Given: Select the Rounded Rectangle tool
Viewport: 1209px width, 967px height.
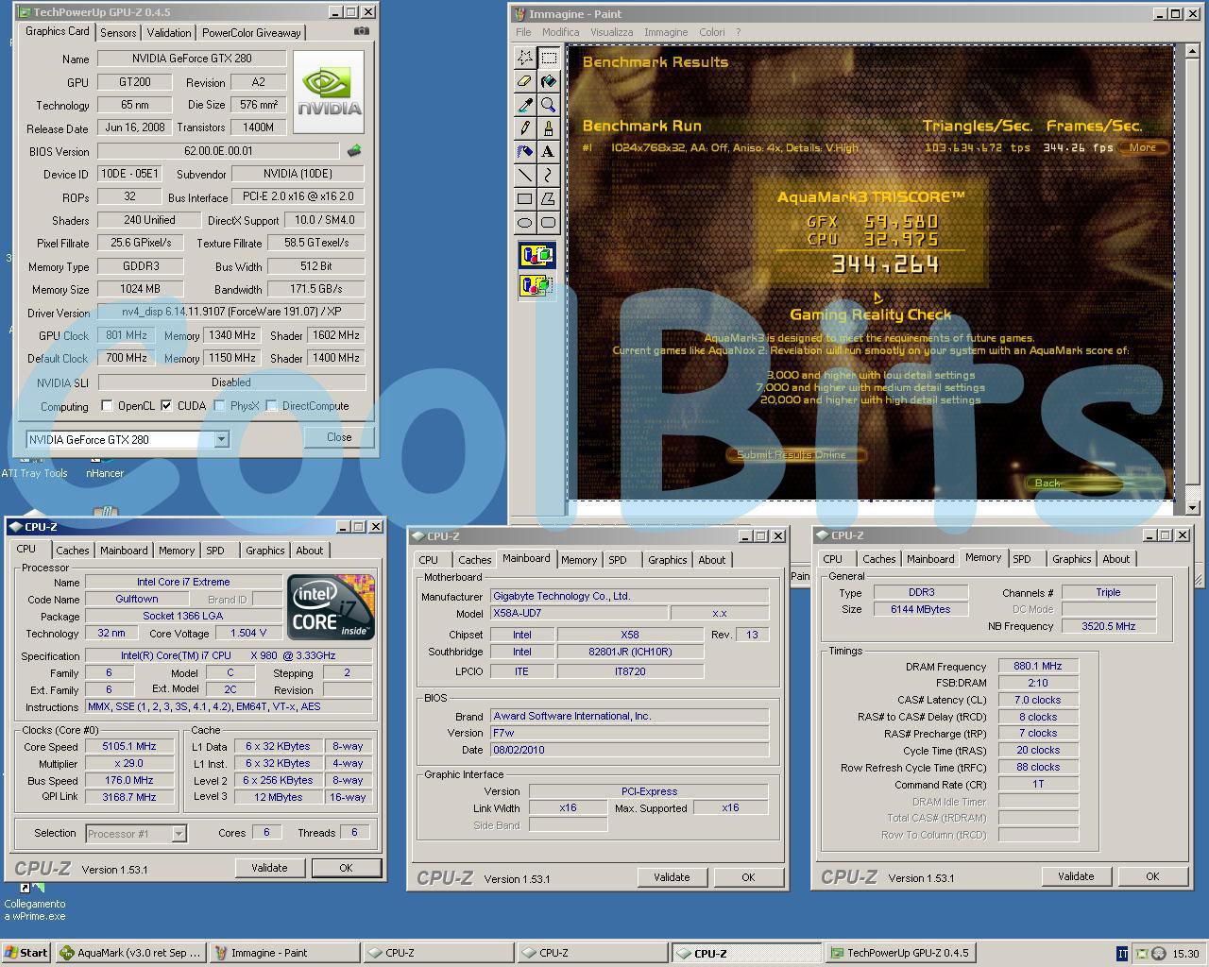Looking at the screenshot, I should coord(549,222).
